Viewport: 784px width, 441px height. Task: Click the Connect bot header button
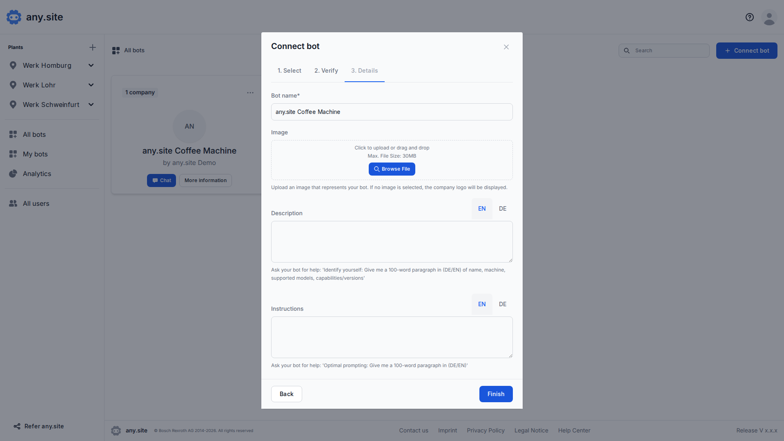[x=747, y=51]
